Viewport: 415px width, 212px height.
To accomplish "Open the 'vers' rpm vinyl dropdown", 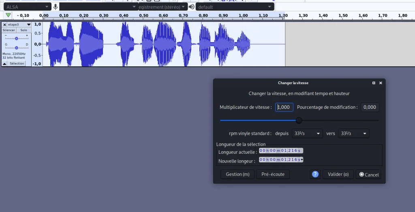I will point(353,134).
